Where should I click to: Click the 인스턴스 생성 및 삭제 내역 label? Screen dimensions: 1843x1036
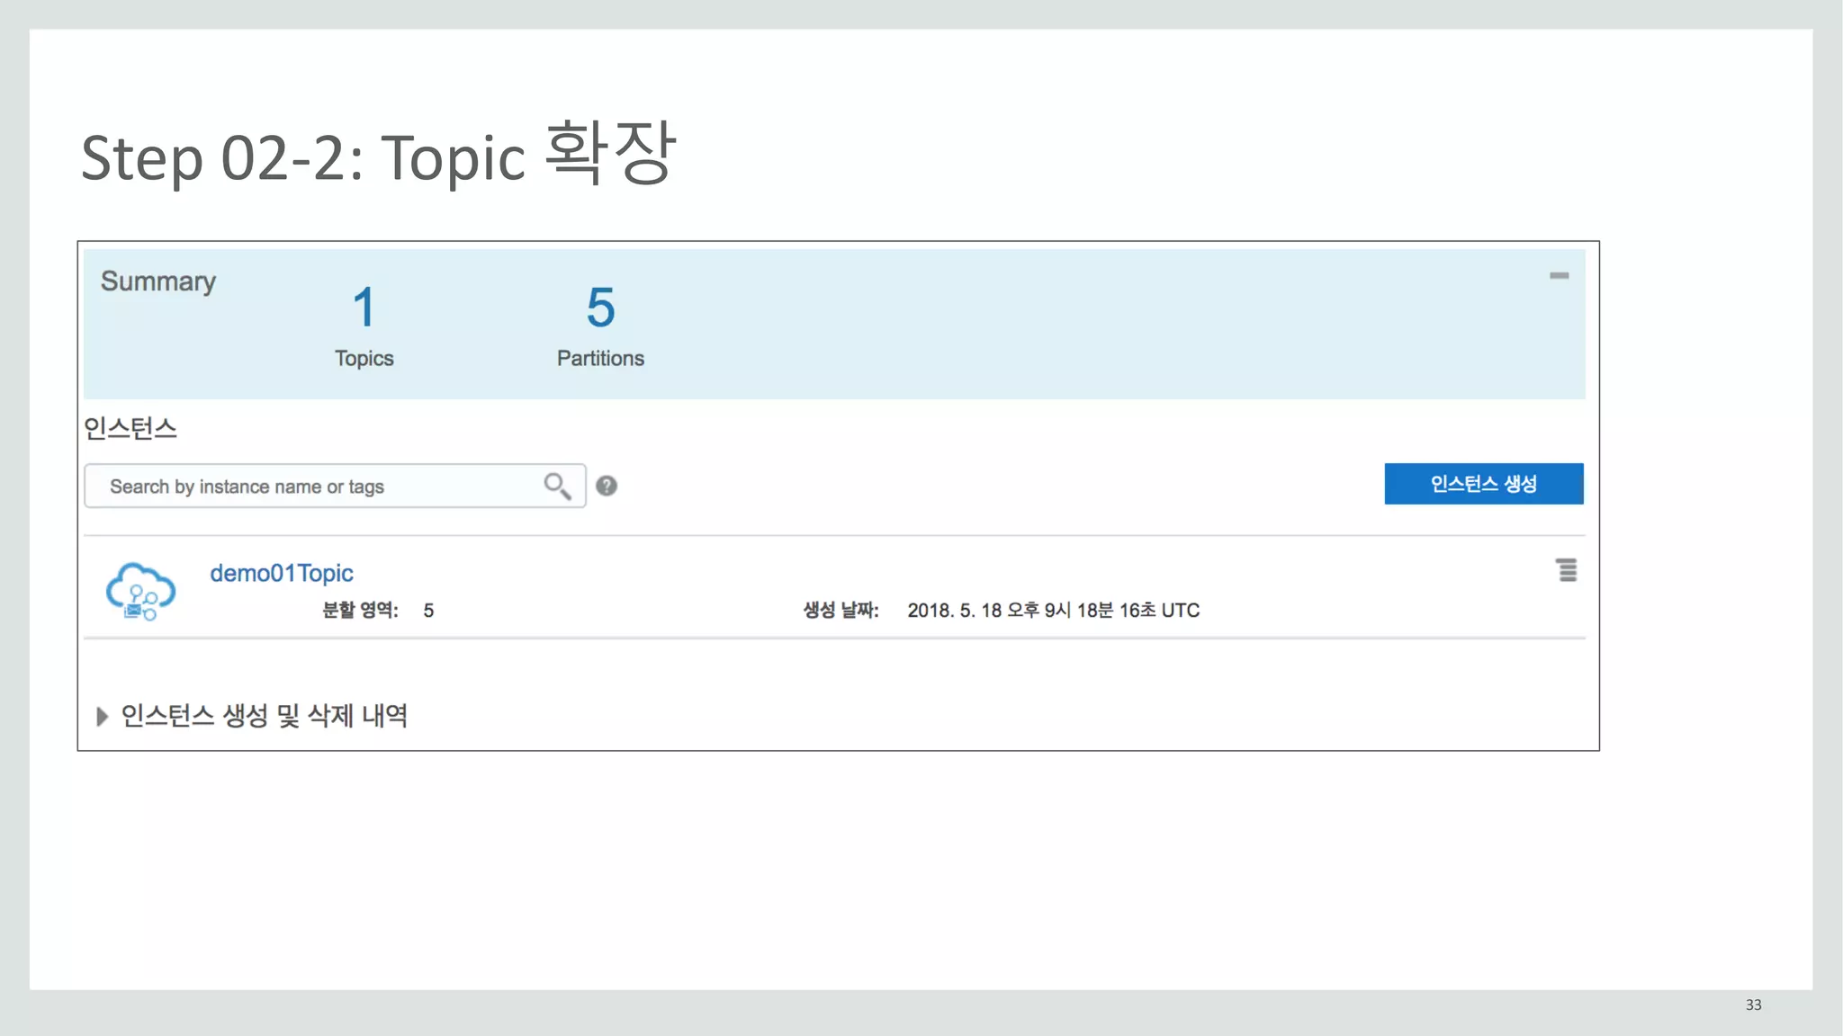click(x=265, y=716)
